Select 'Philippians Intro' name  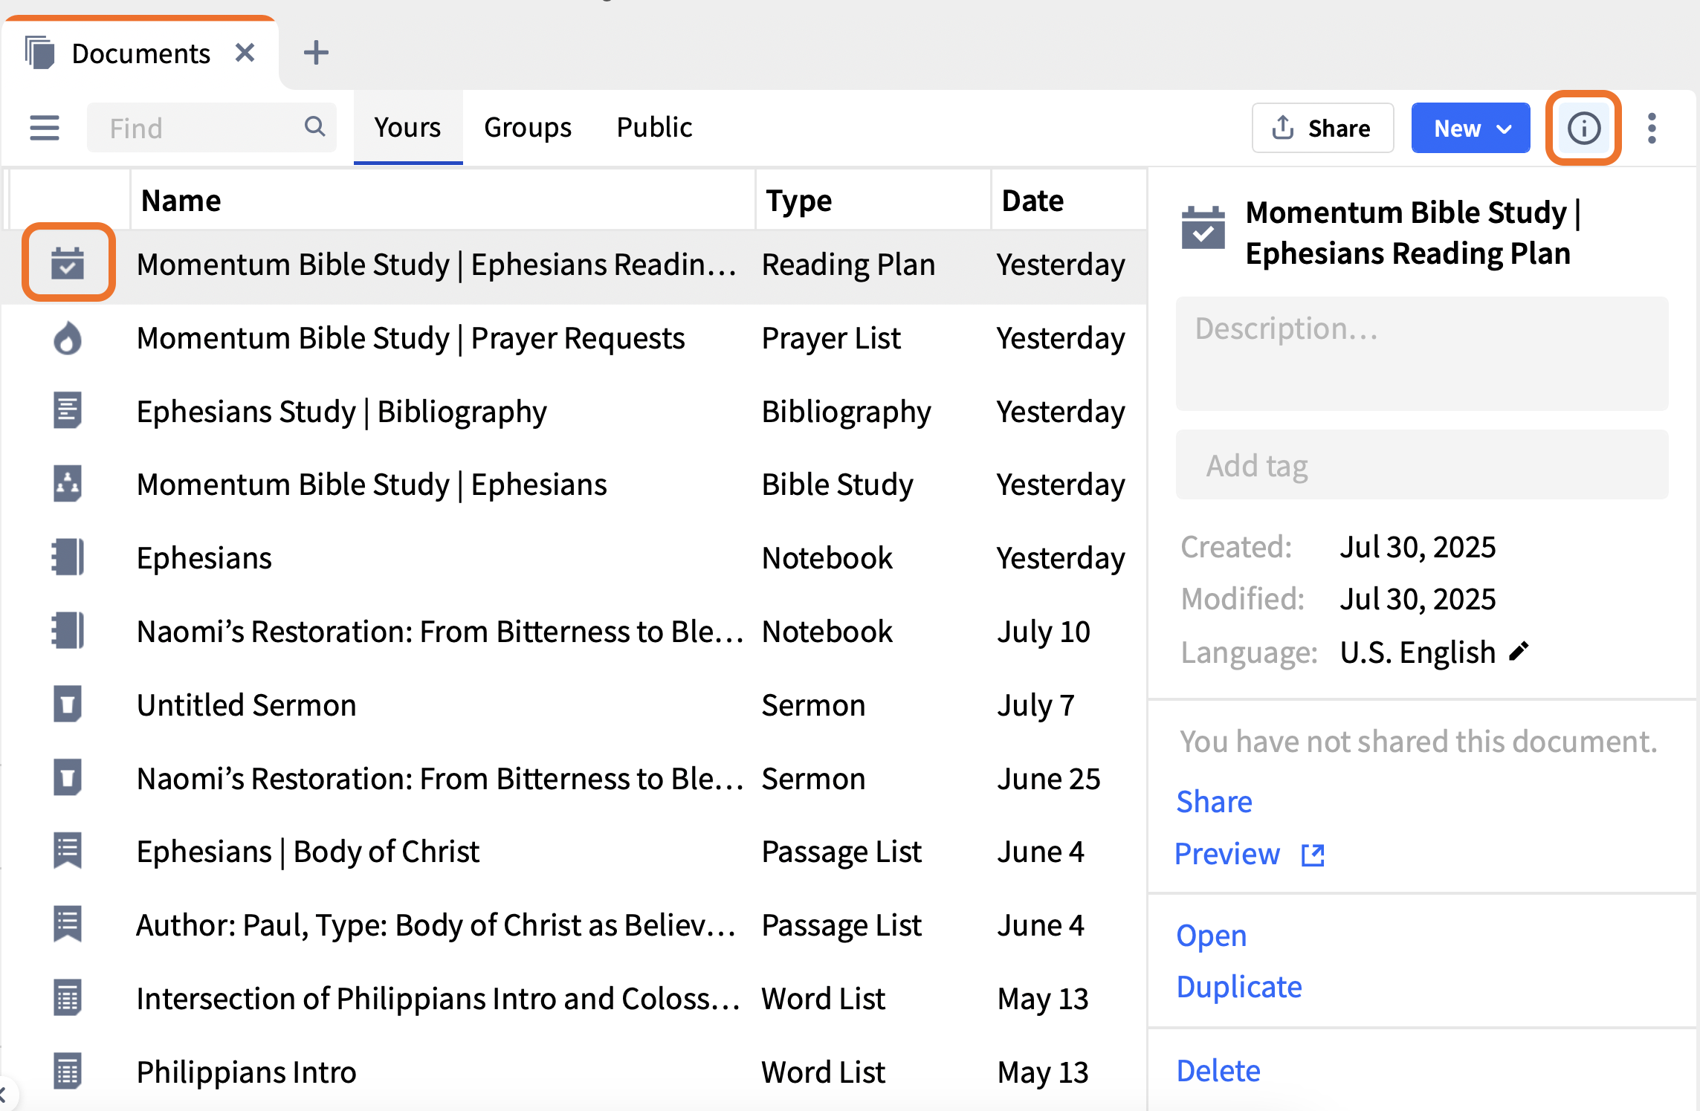click(x=247, y=1072)
